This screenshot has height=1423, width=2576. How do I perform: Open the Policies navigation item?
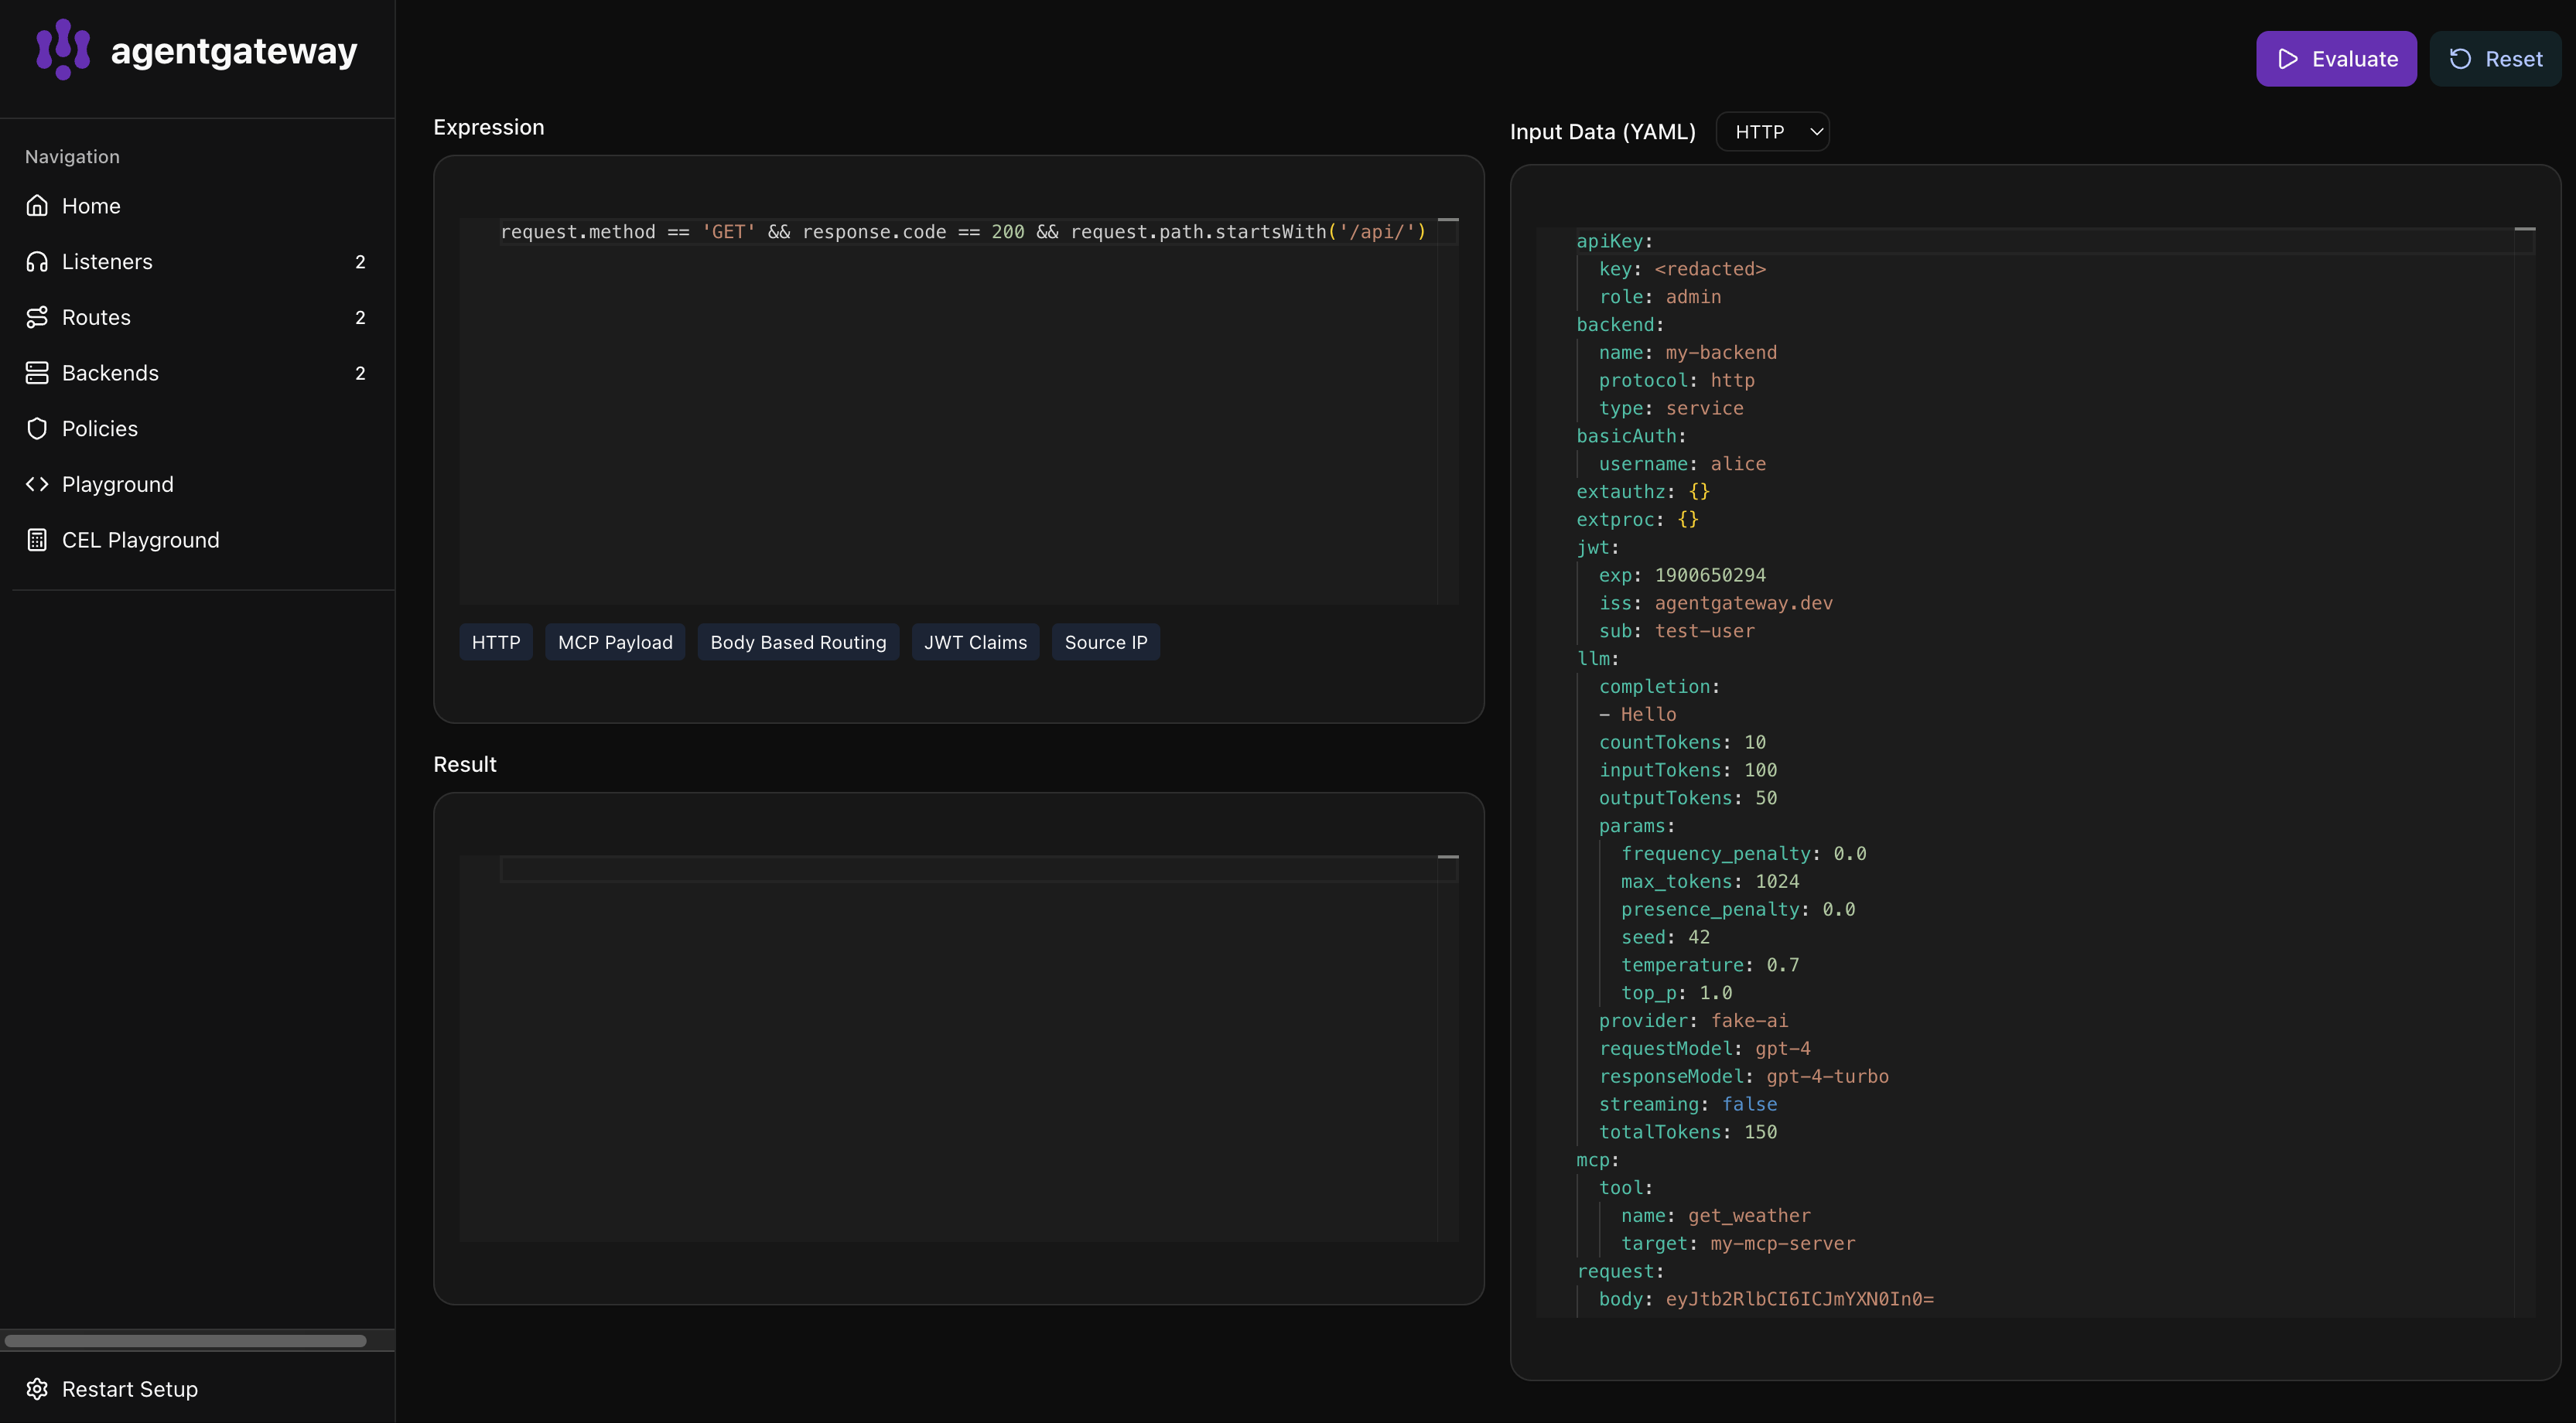[100, 428]
